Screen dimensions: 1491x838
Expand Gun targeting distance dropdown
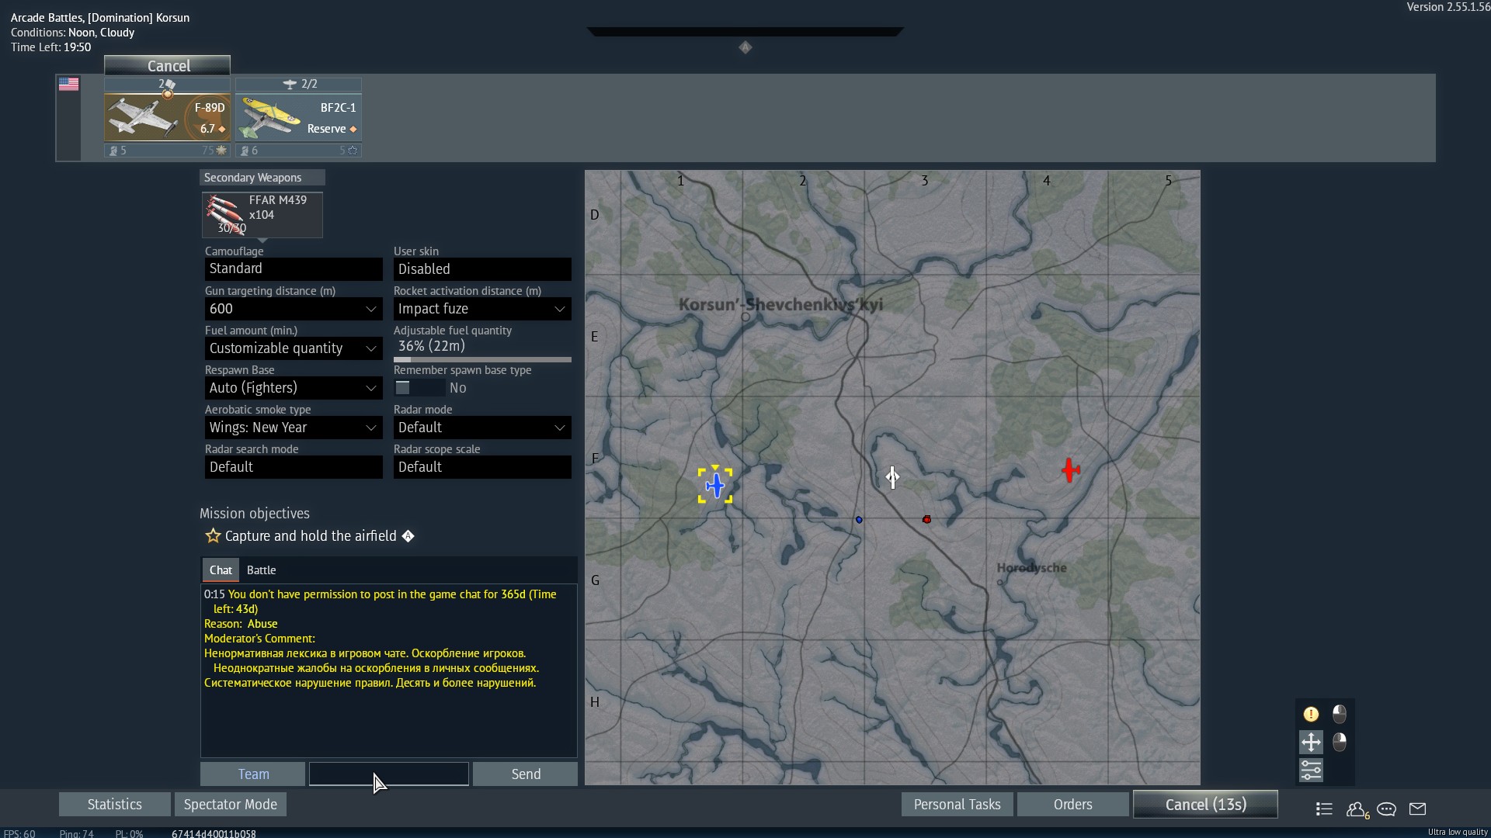(x=293, y=309)
